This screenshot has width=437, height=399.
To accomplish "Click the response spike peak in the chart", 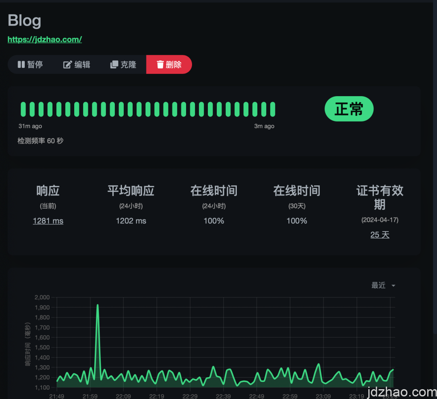I will click(98, 305).
